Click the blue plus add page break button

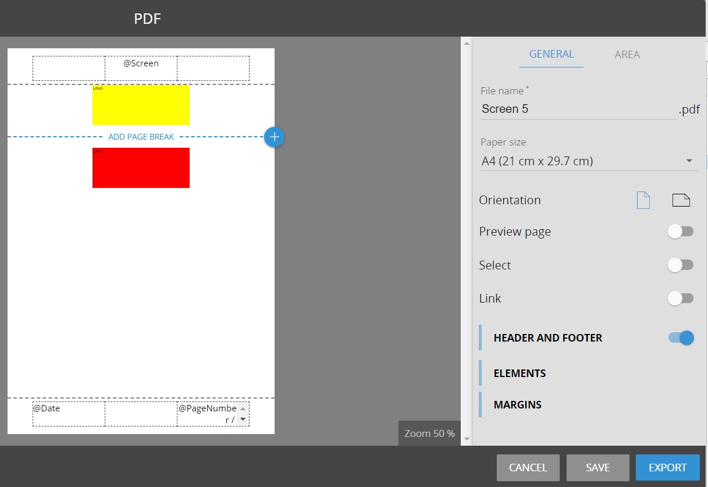pyautogui.click(x=274, y=137)
